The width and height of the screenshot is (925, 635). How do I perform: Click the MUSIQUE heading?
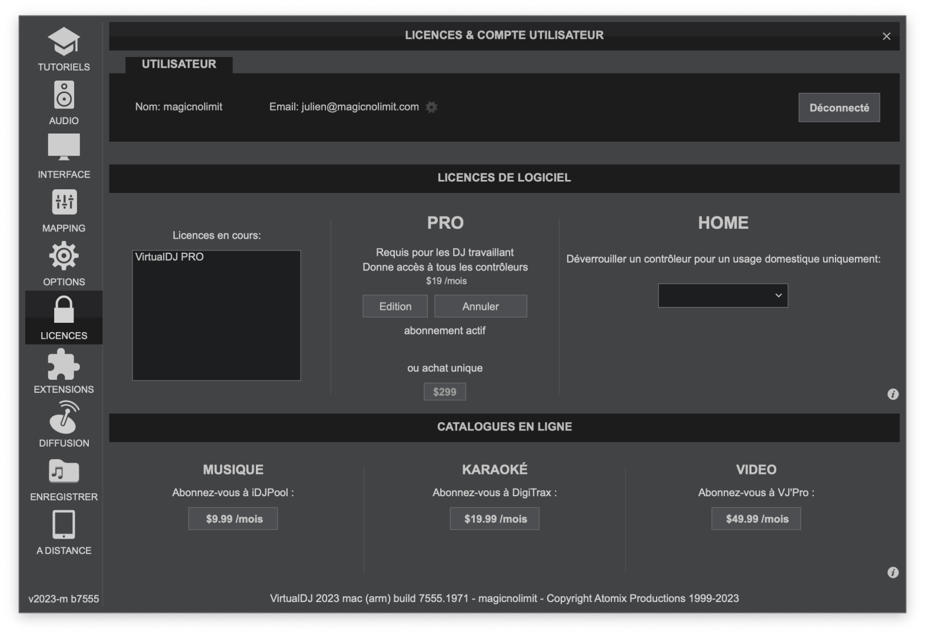[233, 470]
